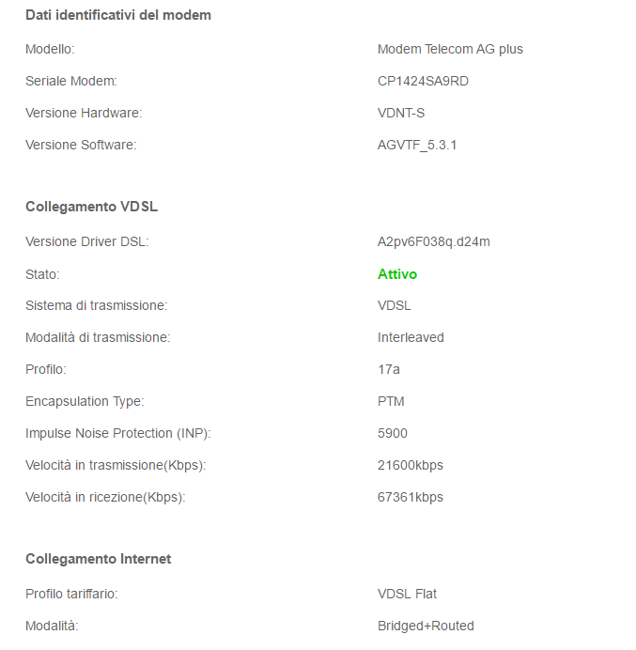
Task: Click the software version AGVTF_5.3.1
Action: tap(417, 145)
